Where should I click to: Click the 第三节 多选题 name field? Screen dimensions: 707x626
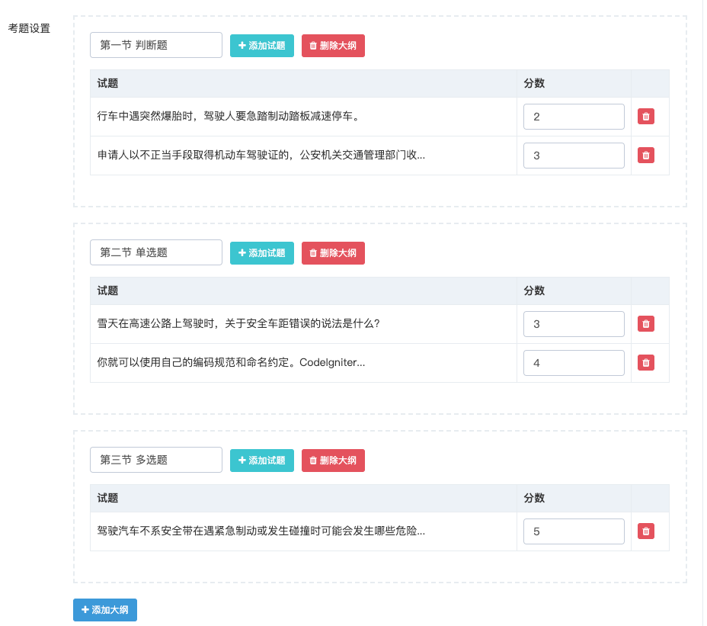156,461
